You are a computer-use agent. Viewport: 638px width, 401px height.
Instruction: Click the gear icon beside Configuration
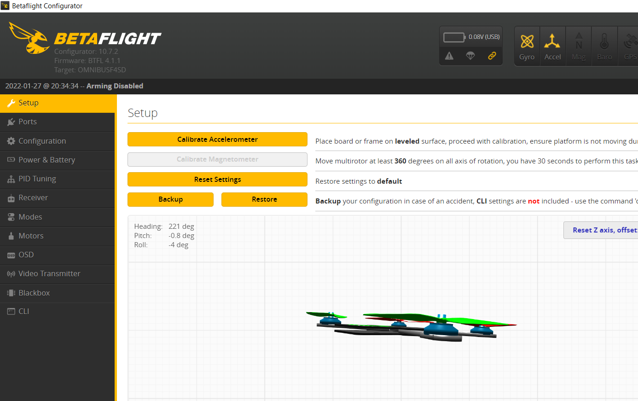[11, 141]
